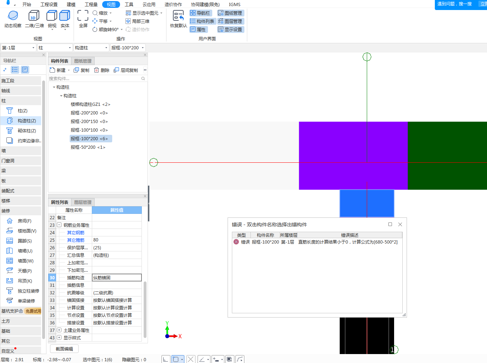This screenshot has height=363, width=487.
Task: Open the 报框-100*200 component dropdown
Action: tap(128, 48)
